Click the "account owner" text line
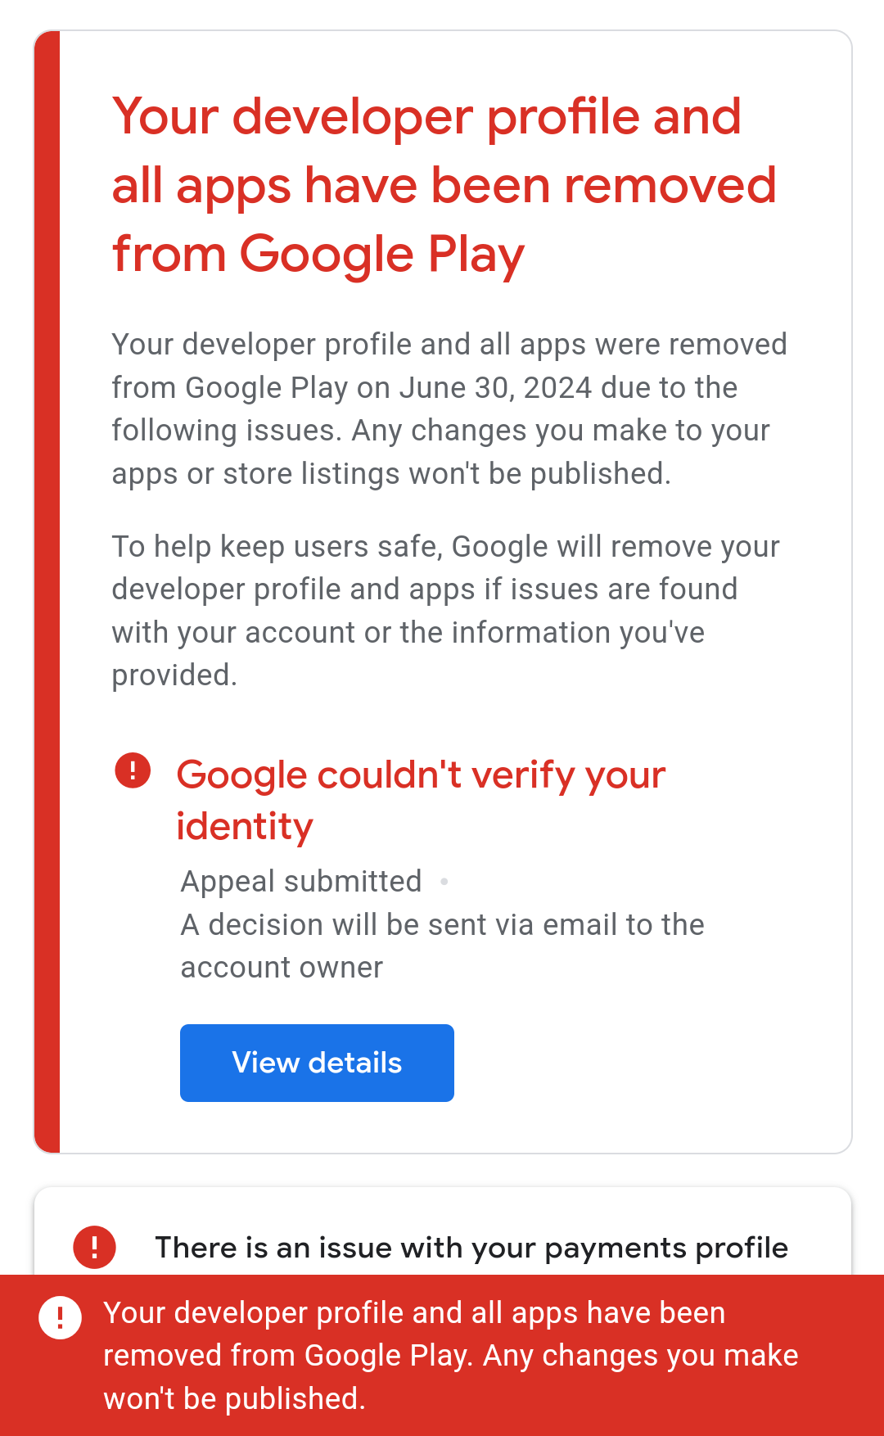Viewport: 884px width, 1436px height. [282, 968]
